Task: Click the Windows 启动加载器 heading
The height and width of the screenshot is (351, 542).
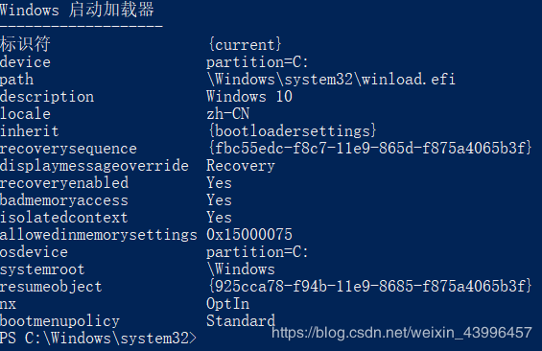Action: (x=77, y=10)
